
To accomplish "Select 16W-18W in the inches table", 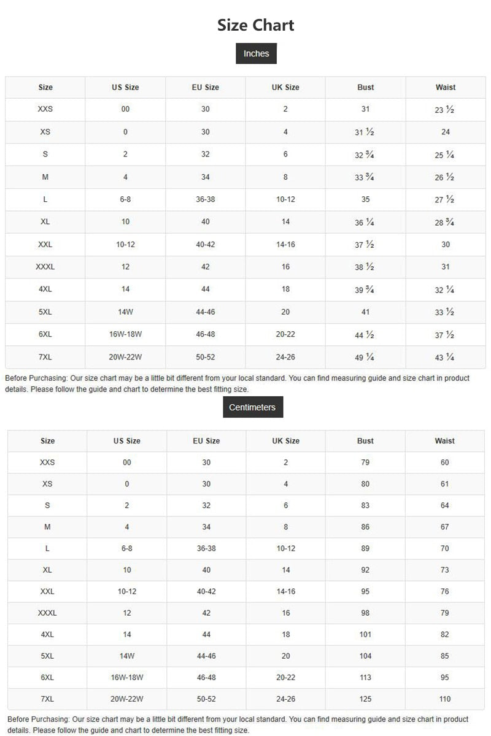I will [125, 334].
